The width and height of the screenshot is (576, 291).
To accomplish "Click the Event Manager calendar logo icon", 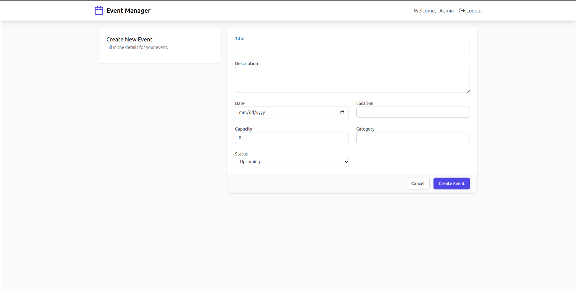I will click(x=99, y=11).
